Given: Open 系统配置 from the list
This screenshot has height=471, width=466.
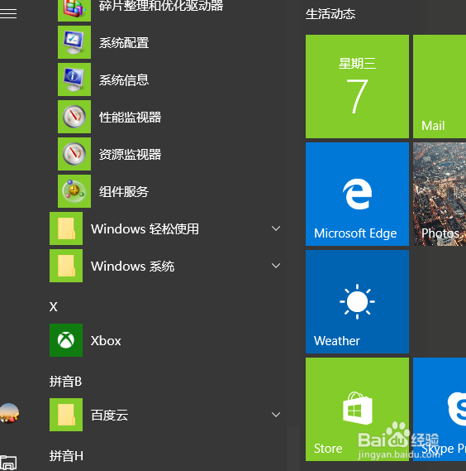Looking at the screenshot, I should point(124,43).
